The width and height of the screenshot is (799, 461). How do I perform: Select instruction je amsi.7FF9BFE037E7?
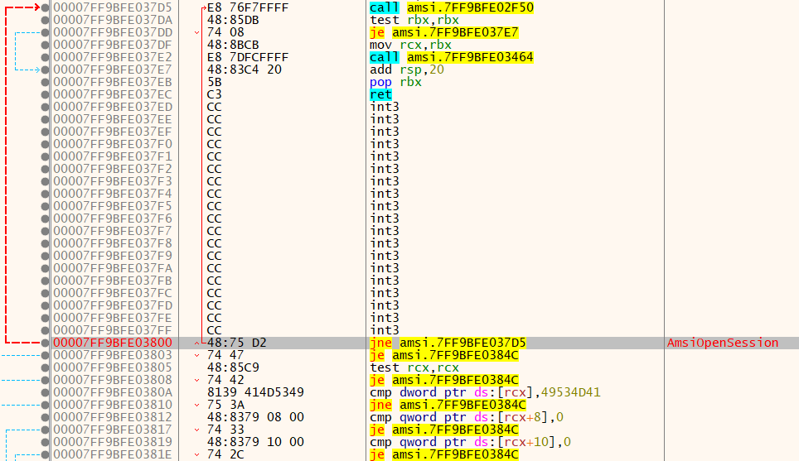pos(443,32)
